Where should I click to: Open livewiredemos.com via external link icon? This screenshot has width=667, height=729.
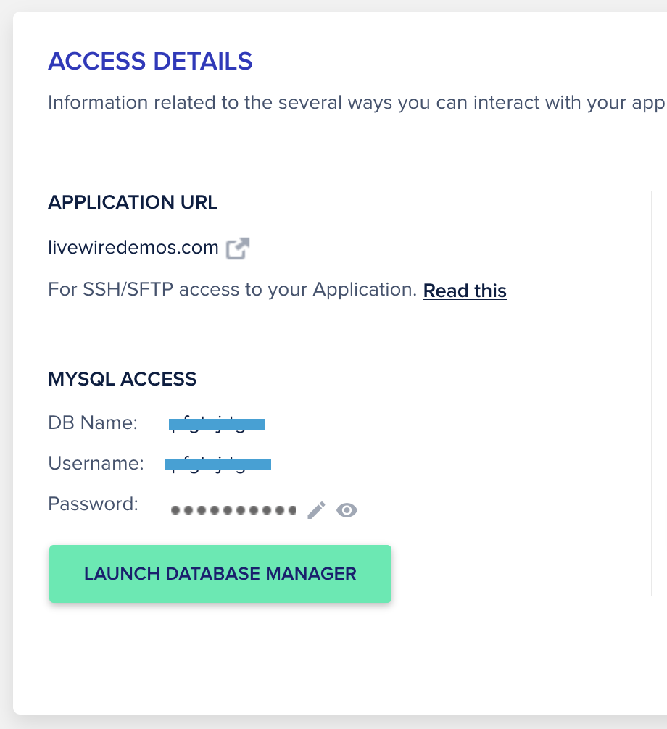238,249
